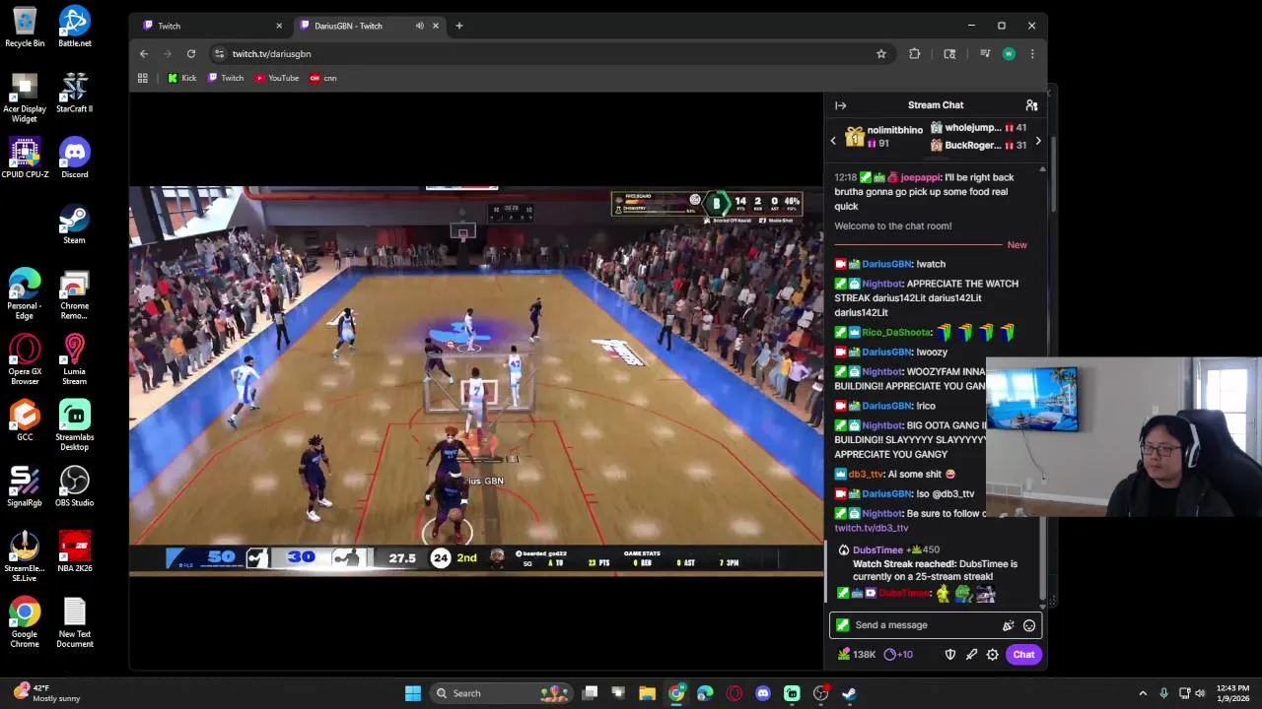Focus the Send a message field
1262x709 pixels.
click(x=925, y=625)
